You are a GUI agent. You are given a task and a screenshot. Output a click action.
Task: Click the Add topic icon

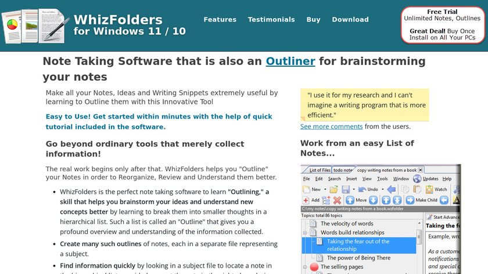tap(306, 200)
